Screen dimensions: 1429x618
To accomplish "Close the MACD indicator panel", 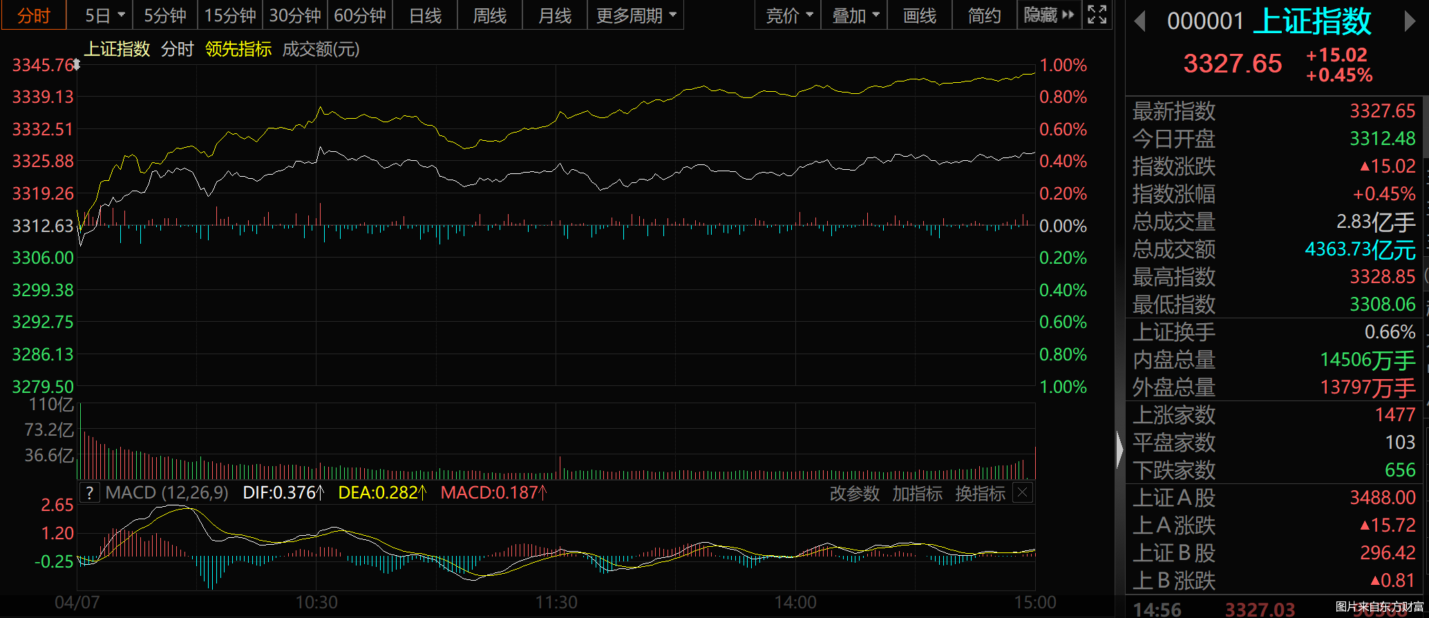I will (x=1023, y=493).
